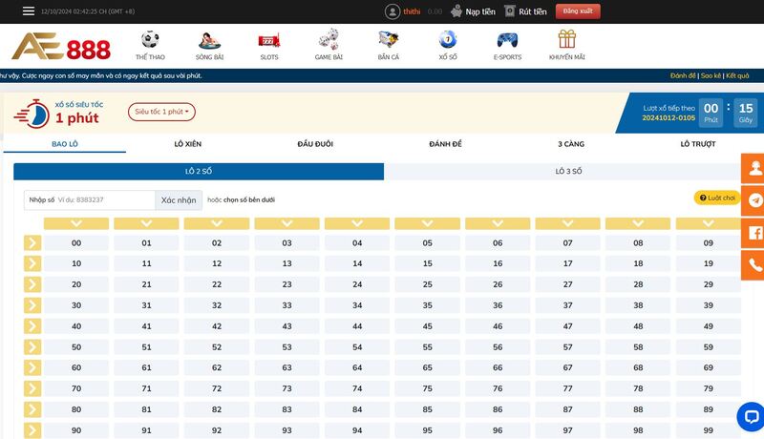
Task: Click the phone call sidebar icon
Action: (x=754, y=265)
